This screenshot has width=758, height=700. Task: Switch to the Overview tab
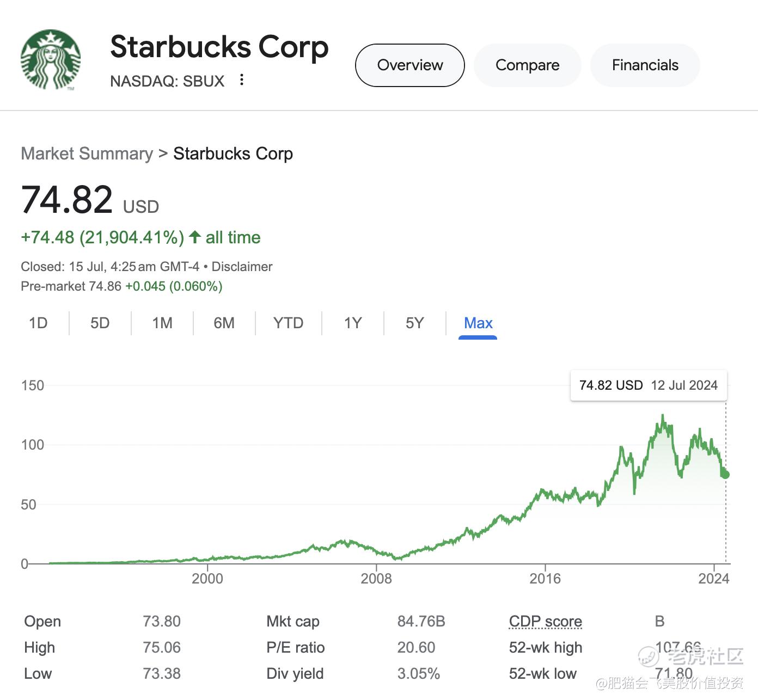[x=409, y=65]
